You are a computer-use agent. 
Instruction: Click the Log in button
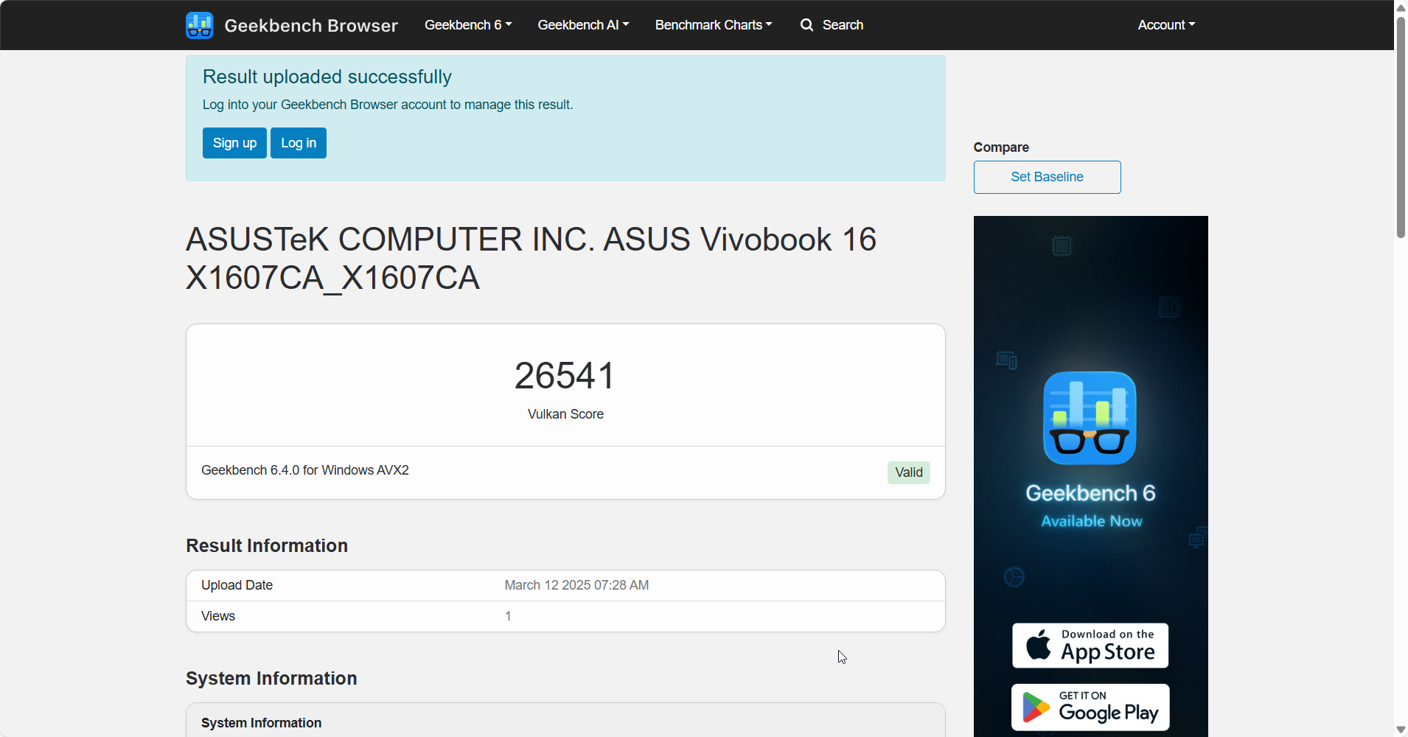[299, 143]
